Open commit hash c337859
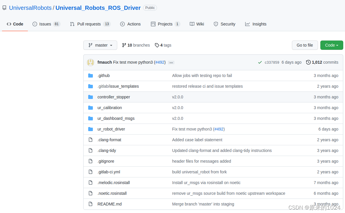345x213 pixels. point(272,63)
